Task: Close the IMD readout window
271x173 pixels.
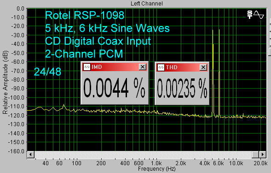Action: click(x=143, y=67)
